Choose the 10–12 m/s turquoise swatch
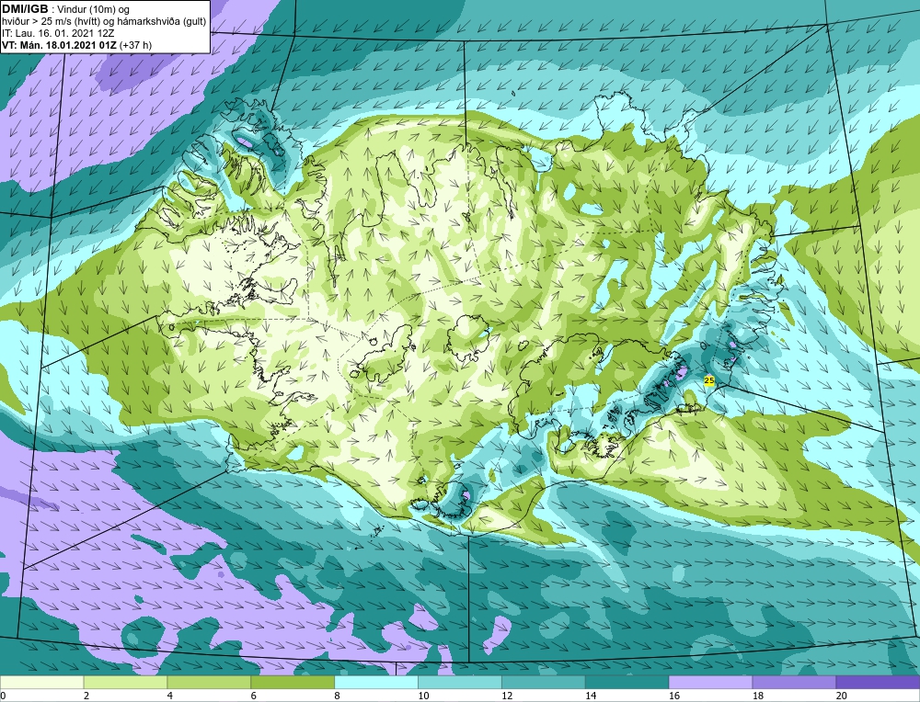 460,683
